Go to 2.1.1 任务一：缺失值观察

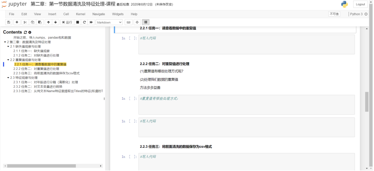click(x=32, y=51)
